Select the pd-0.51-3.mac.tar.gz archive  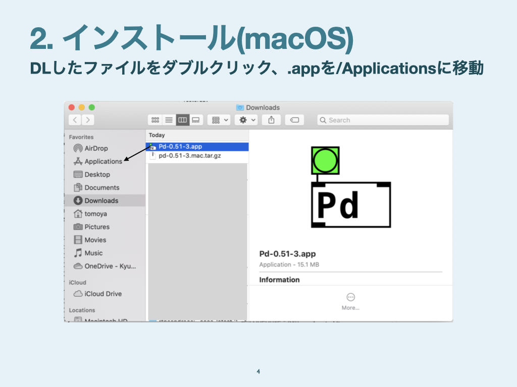click(189, 156)
